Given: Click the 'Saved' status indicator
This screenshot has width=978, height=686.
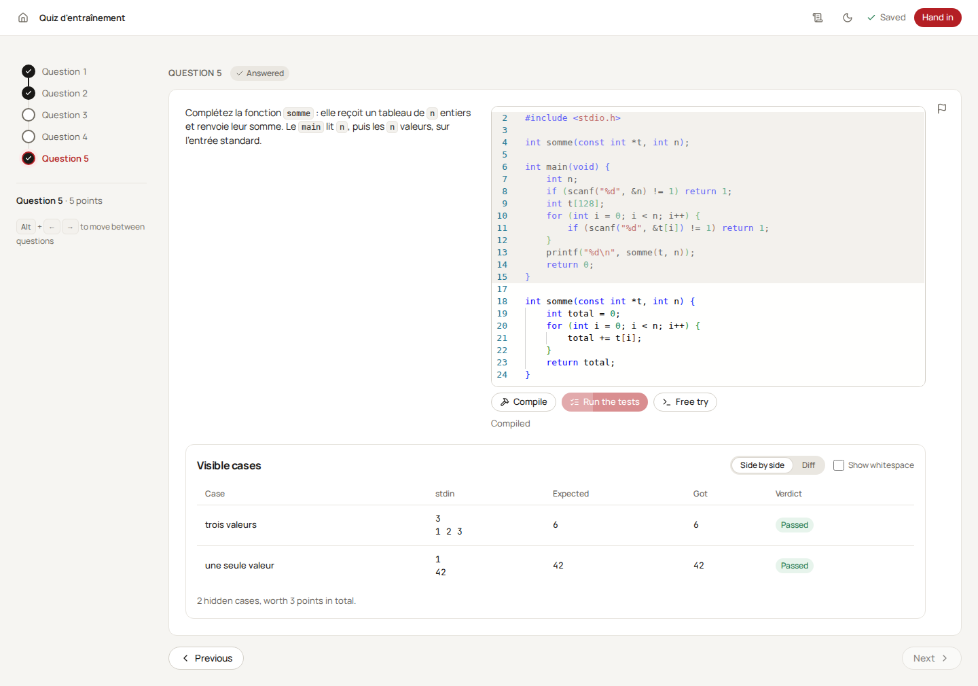Looking at the screenshot, I should [886, 18].
